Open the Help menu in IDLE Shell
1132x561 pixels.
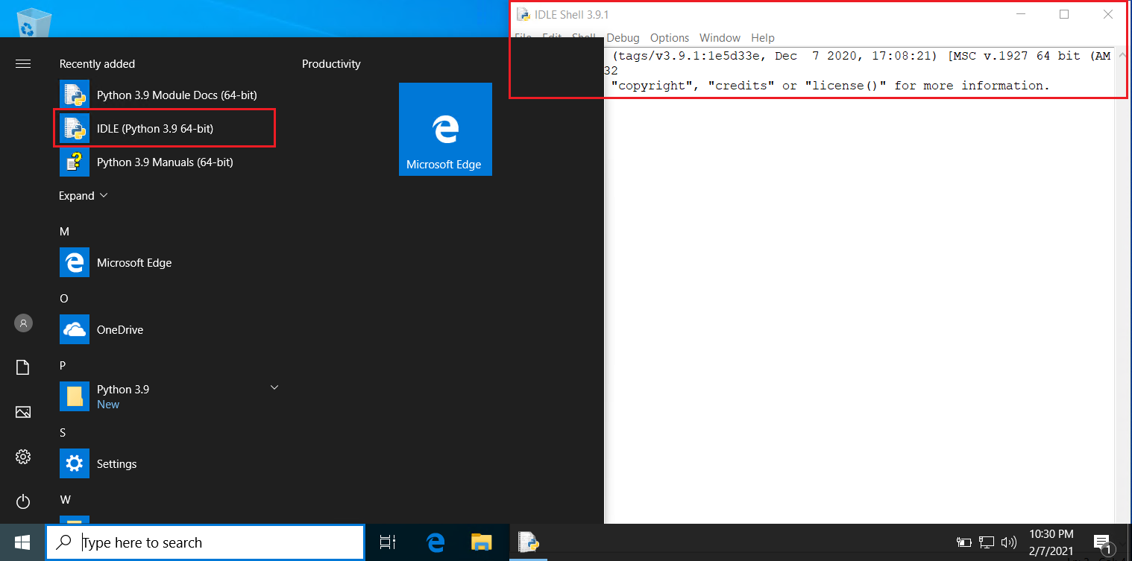pos(763,38)
